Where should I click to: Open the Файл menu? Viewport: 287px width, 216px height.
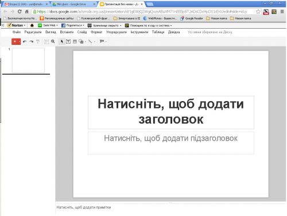(17, 32)
